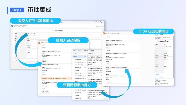
Task: Select the active underlined tab in the approval list panel
Action: (x=80, y=51)
